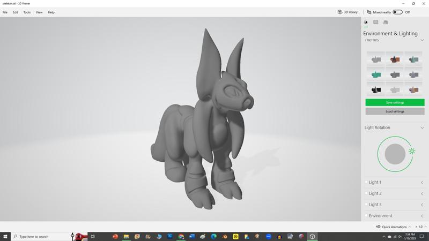
Task: Collapse the Light Rotation section chevron
Action: pyautogui.click(x=422, y=127)
